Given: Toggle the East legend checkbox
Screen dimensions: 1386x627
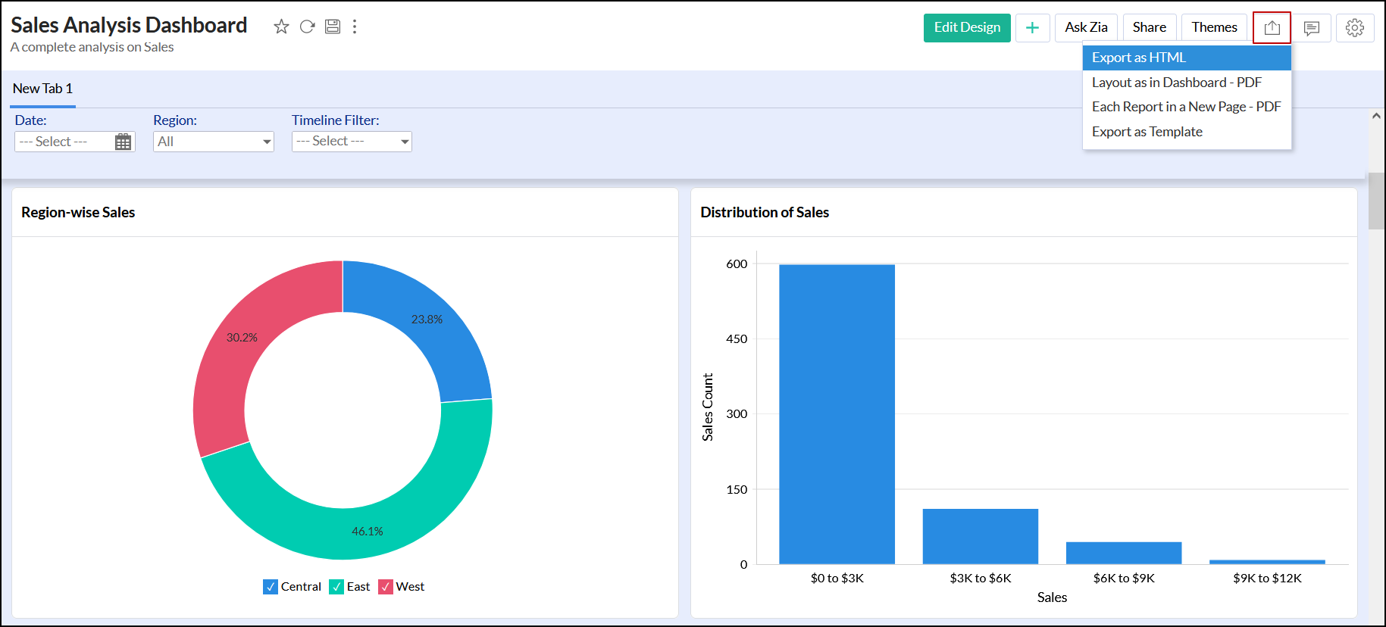Looking at the screenshot, I should (x=336, y=587).
